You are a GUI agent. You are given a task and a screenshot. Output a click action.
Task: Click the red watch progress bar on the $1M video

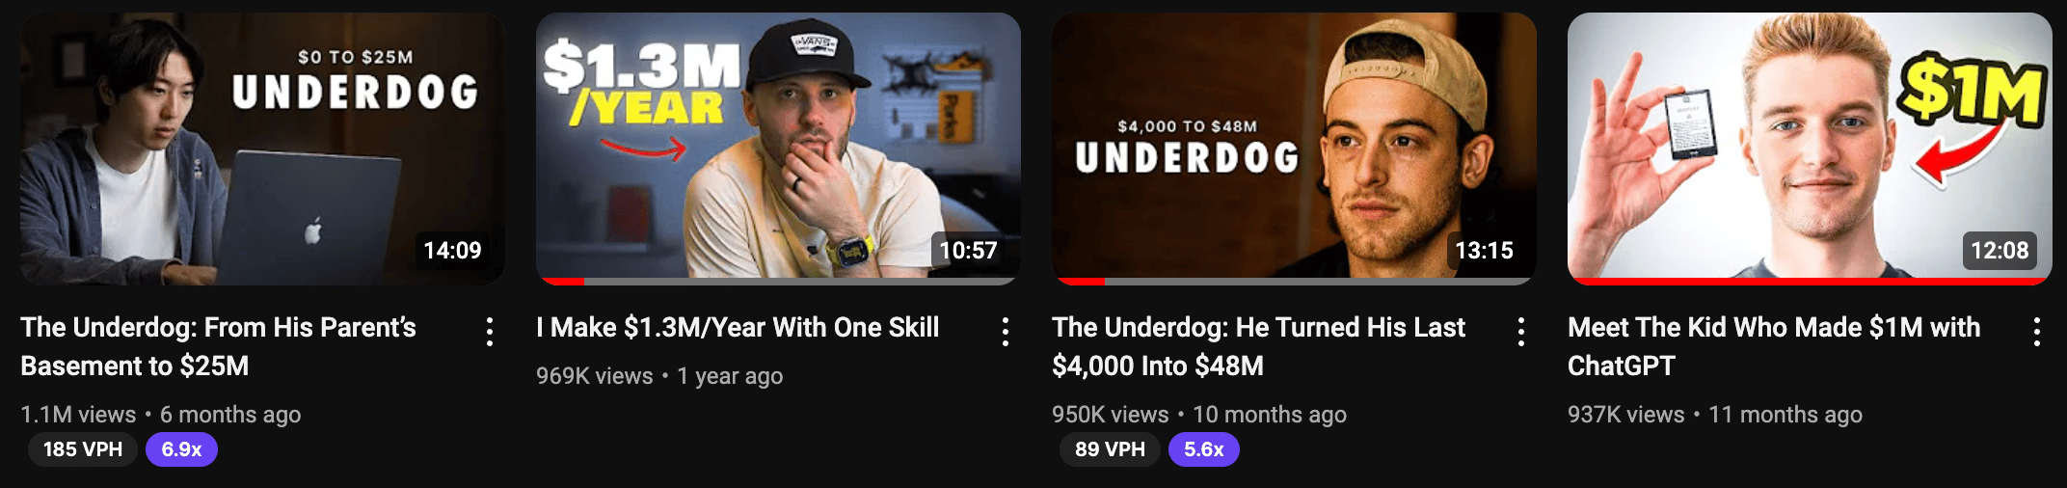pyautogui.click(x=1810, y=282)
